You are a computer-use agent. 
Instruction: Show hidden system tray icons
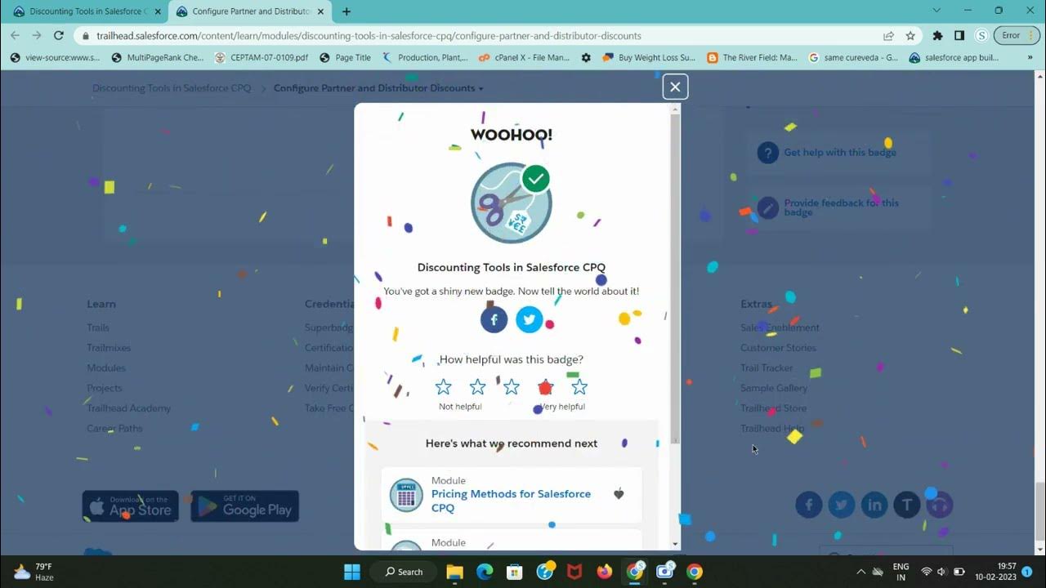pos(860,572)
